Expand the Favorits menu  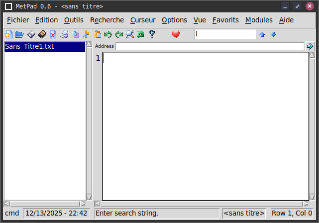225,20
